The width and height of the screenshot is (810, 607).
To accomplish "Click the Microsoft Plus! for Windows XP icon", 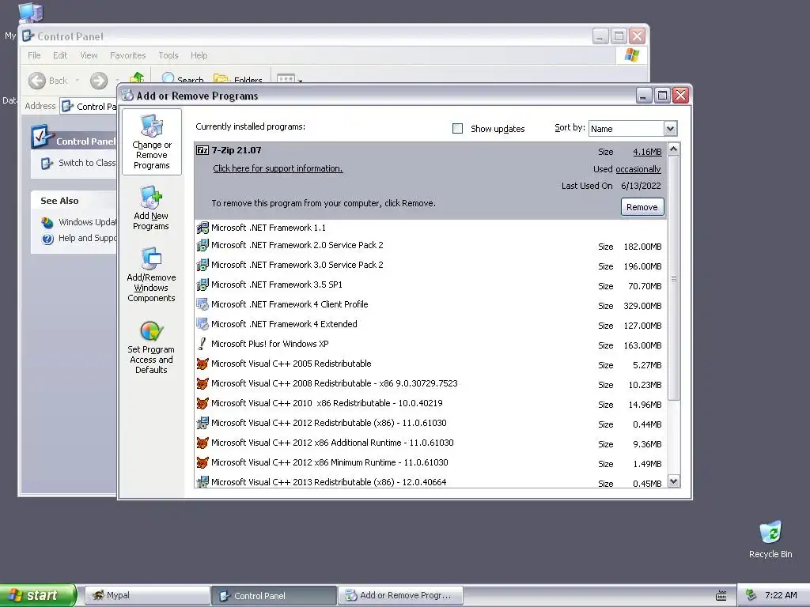I will click(202, 344).
